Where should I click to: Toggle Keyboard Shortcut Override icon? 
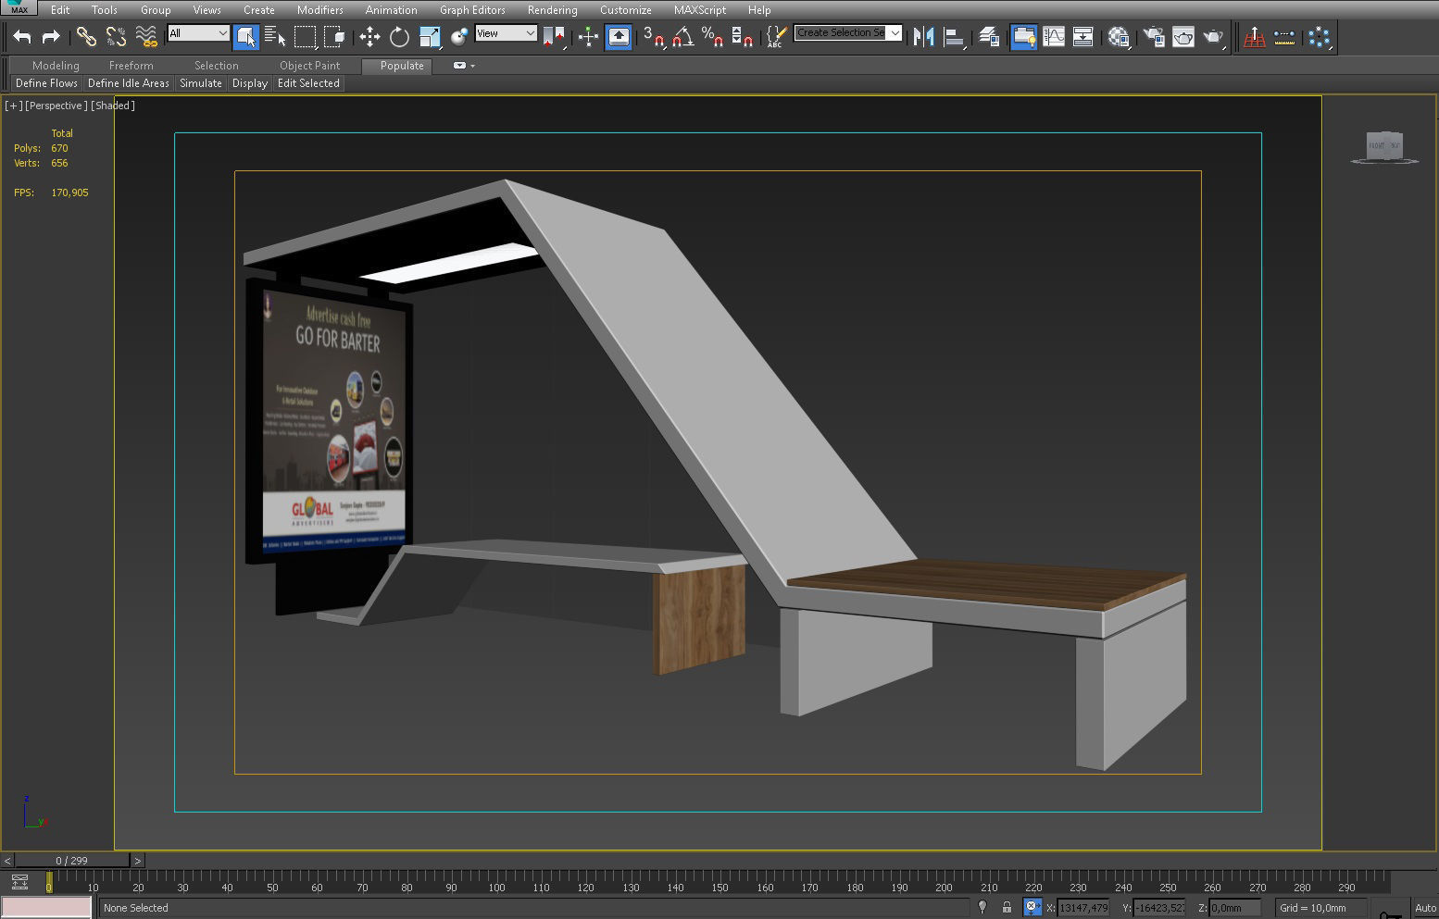619,37
